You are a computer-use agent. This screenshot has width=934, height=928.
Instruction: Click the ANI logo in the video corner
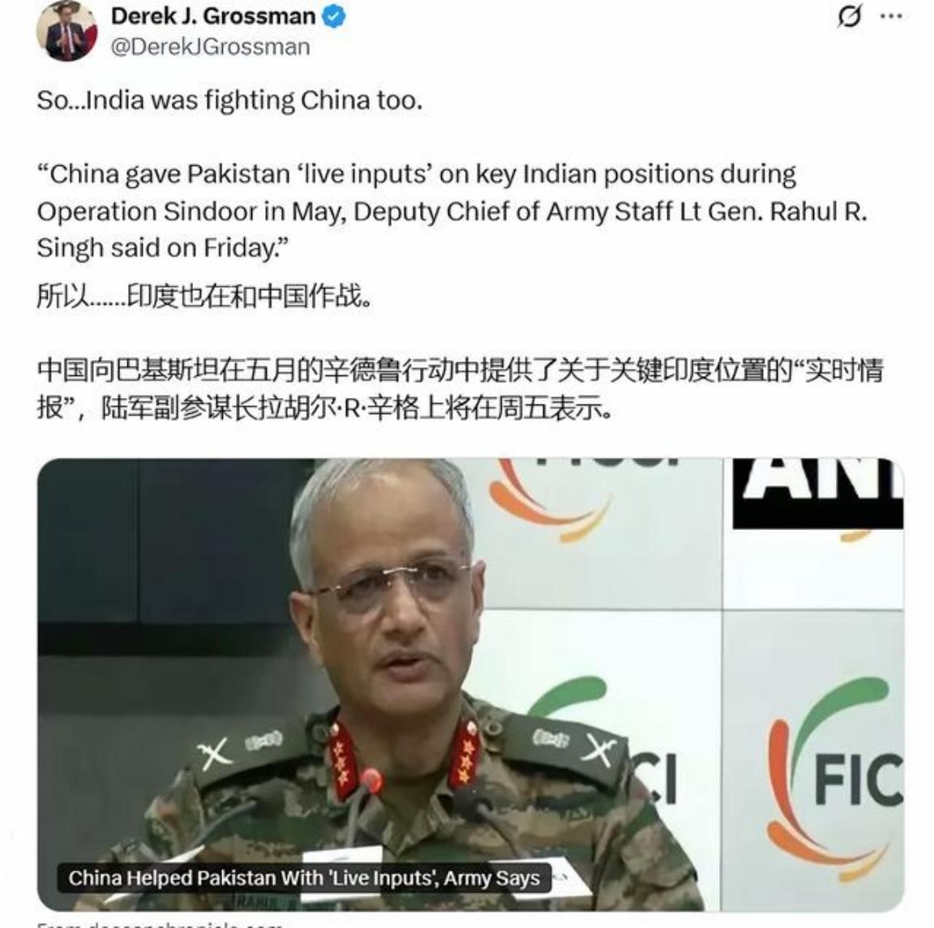pos(818,494)
